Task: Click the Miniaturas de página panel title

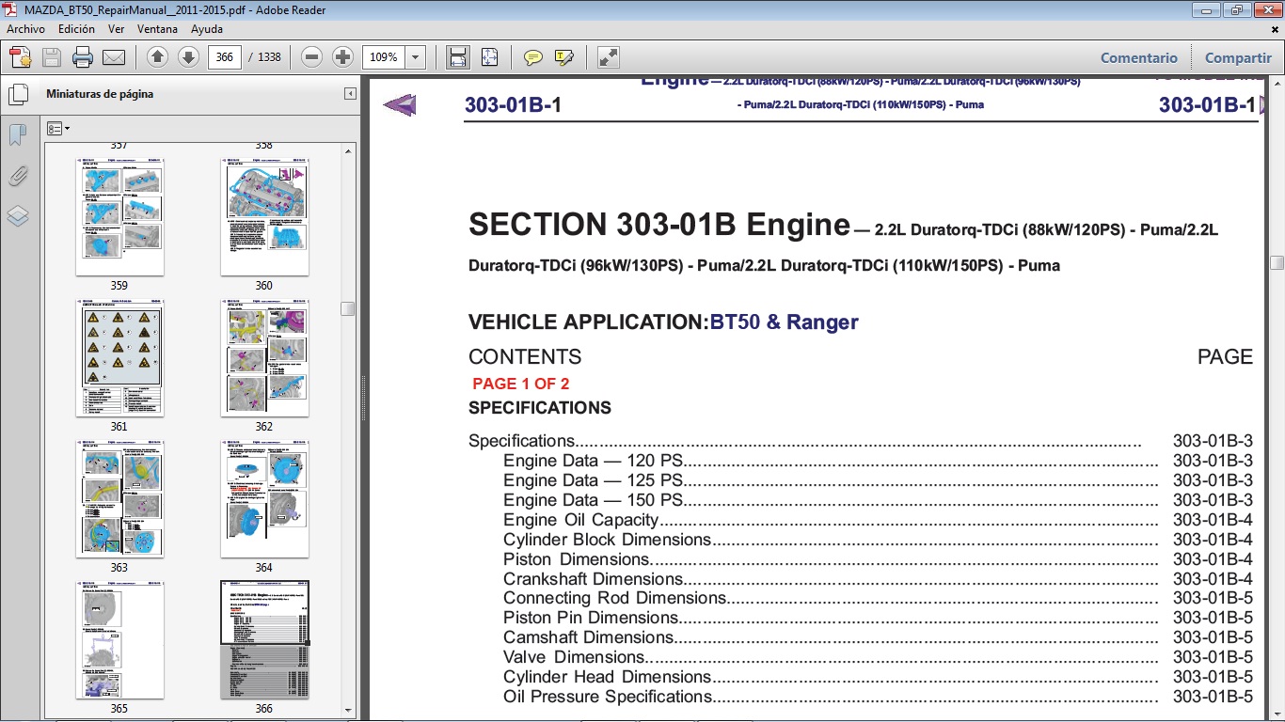Action: [x=100, y=94]
